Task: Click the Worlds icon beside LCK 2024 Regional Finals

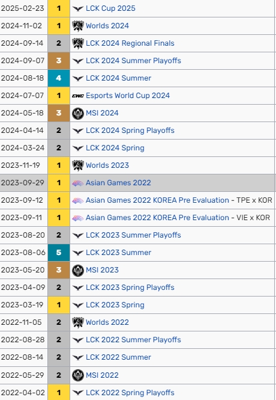Action: click(78, 43)
